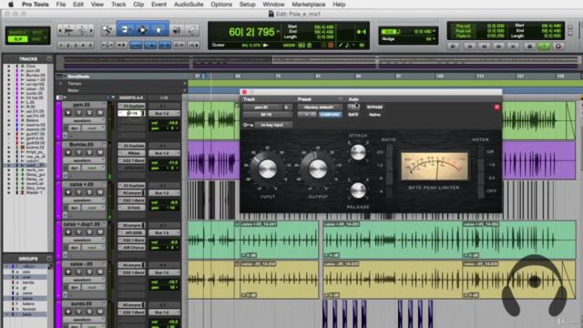Click horizontal zoom out arrow in toolbar

tap(60, 30)
